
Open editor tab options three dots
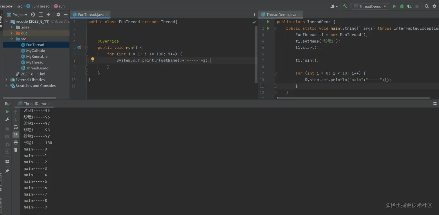click(x=254, y=15)
